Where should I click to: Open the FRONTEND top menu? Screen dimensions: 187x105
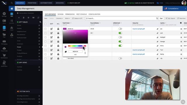[x=32, y=3]
